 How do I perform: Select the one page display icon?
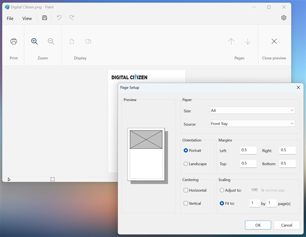tap(72, 41)
